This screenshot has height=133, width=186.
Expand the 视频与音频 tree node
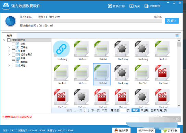[x=9, y=55]
